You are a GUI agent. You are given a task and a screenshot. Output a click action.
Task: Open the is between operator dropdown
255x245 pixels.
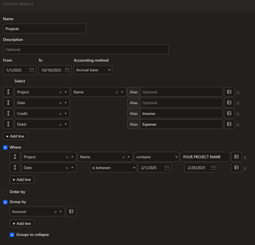point(113,167)
